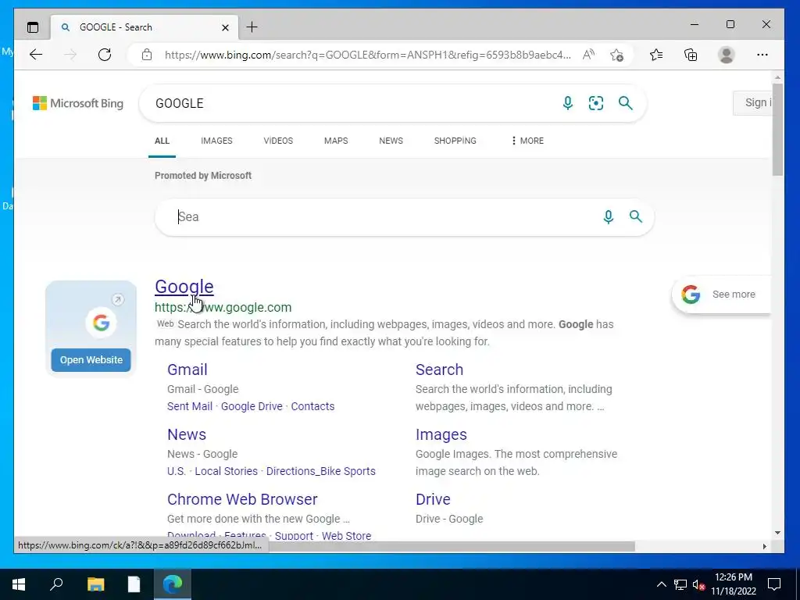The width and height of the screenshot is (800, 600).
Task: Click the https://www.google.com green URL
Action: [x=223, y=307]
